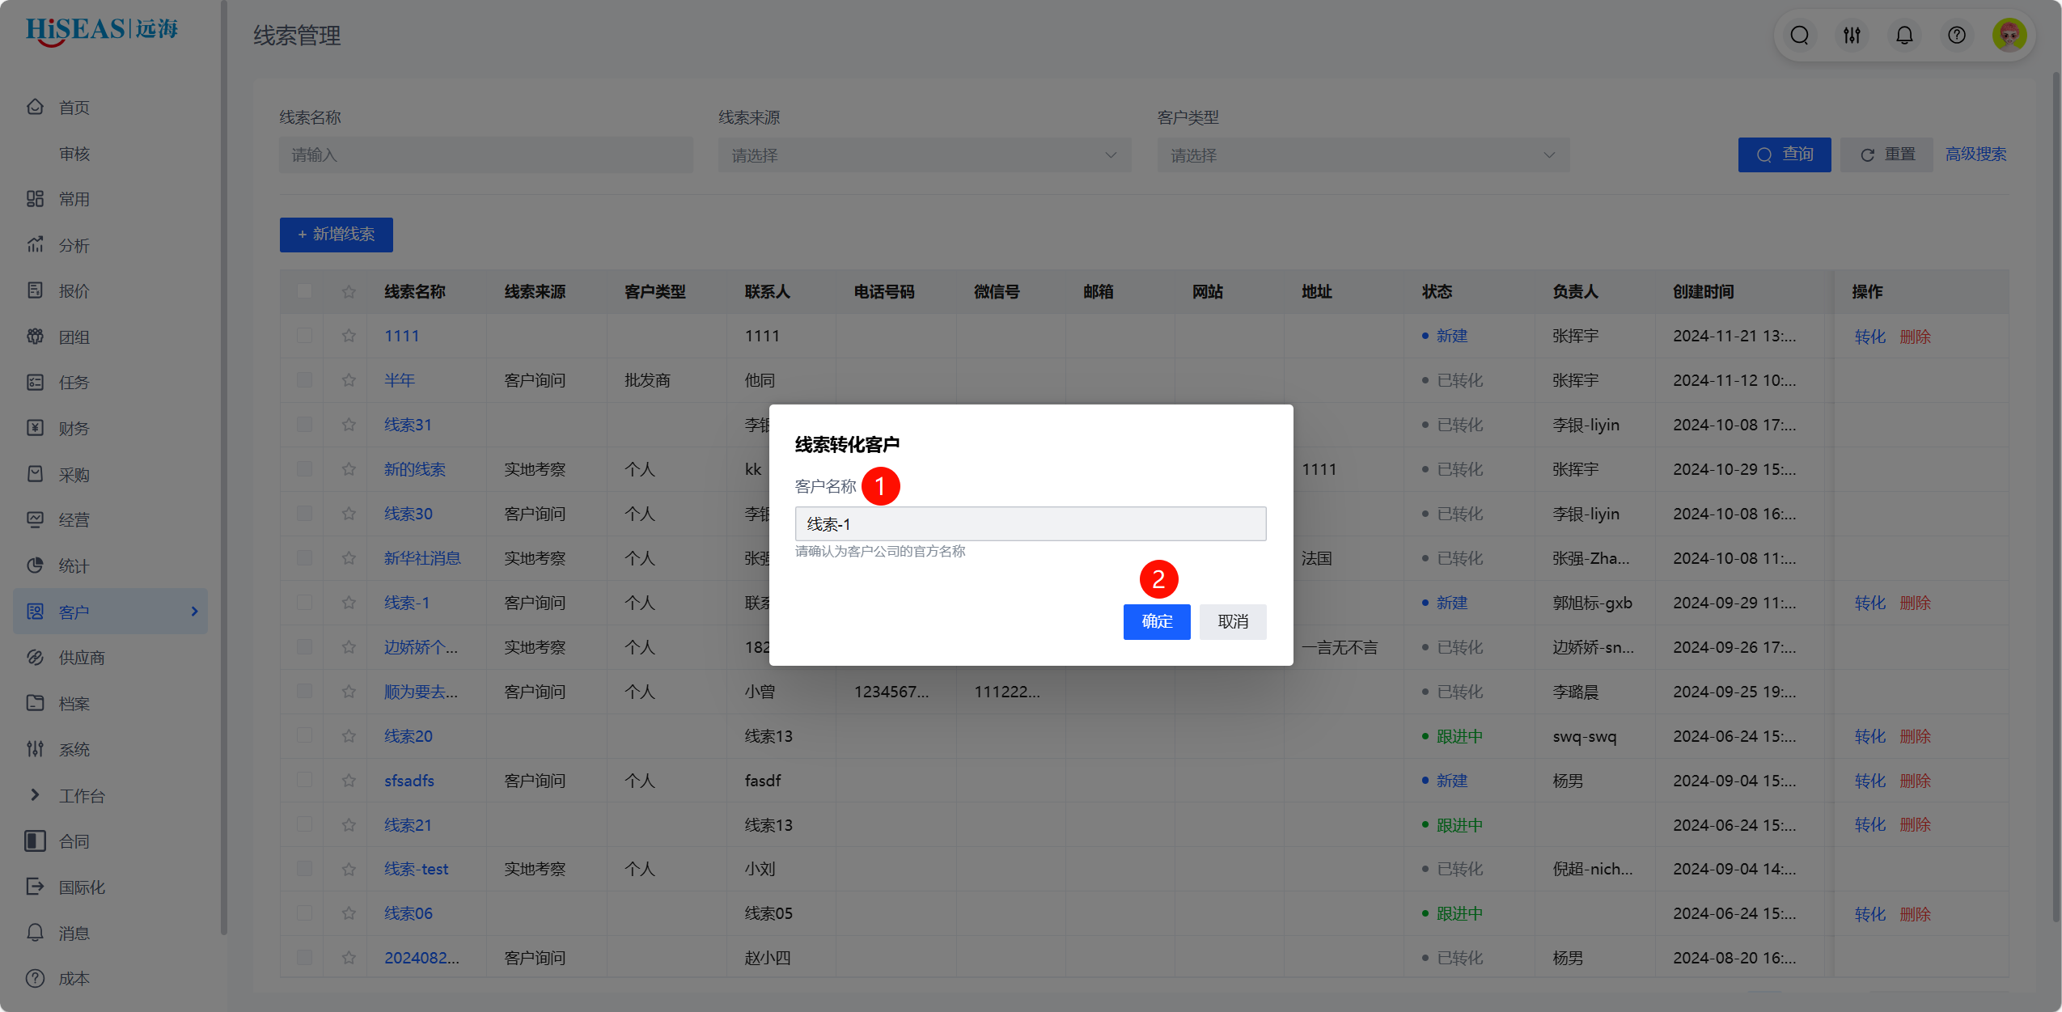Click 删除 for the sfsadfs row
The image size is (2062, 1012).
[x=1915, y=781]
